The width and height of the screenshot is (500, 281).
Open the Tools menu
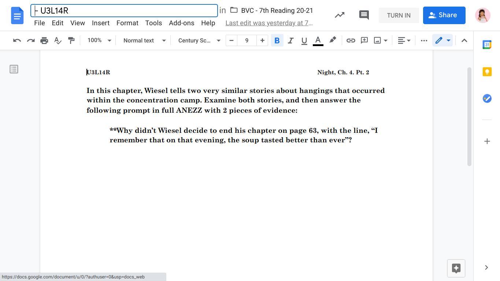153,23
